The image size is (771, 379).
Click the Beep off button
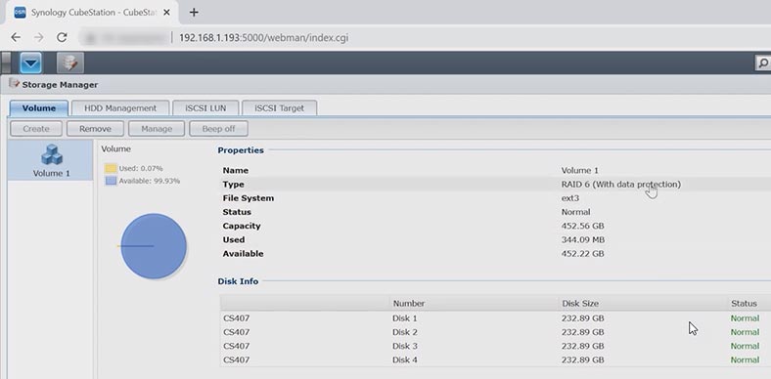click(218, 129)
